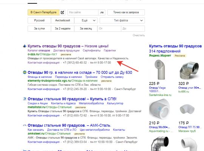This screenshot has width=204, height=151.
Task: Click the .ru domain selector
Action: (102, 12)
